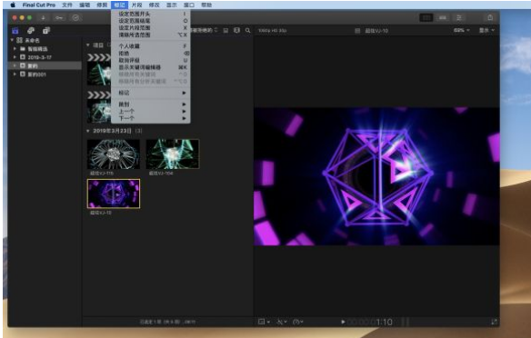531x338 pixels.
Task: Choose 设定范围结尾 (Set Range End) menu item
Action: [x=151, y=21]
